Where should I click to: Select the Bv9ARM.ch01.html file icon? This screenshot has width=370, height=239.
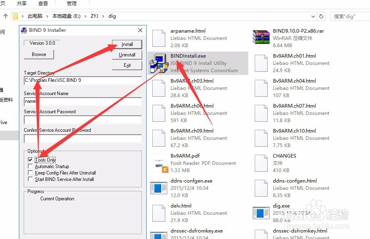click(261, 63)
